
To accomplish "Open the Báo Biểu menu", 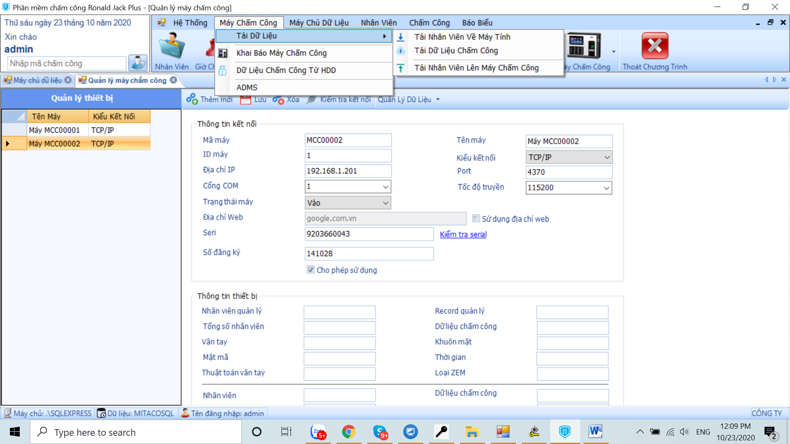I will coord(477,23).
